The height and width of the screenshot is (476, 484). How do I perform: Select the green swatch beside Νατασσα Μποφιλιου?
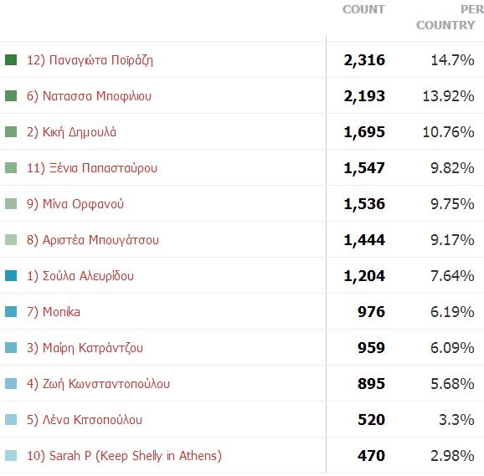coord(11,96)
